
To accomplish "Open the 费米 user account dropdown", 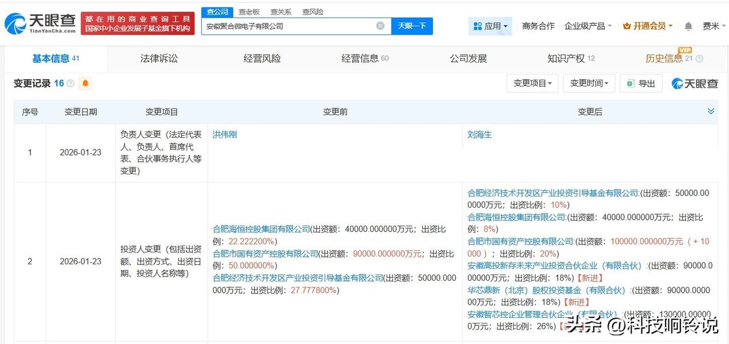I will pyautogui.click(x=714, y=26).
